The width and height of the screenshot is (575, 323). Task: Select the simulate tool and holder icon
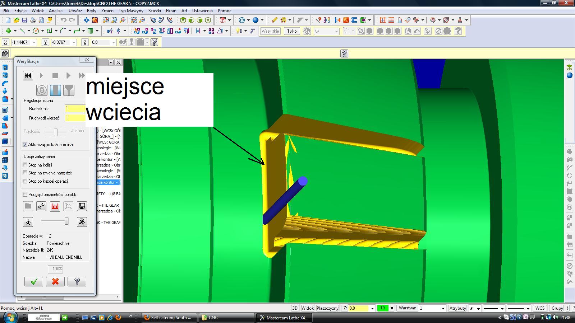tap(69, 90)
